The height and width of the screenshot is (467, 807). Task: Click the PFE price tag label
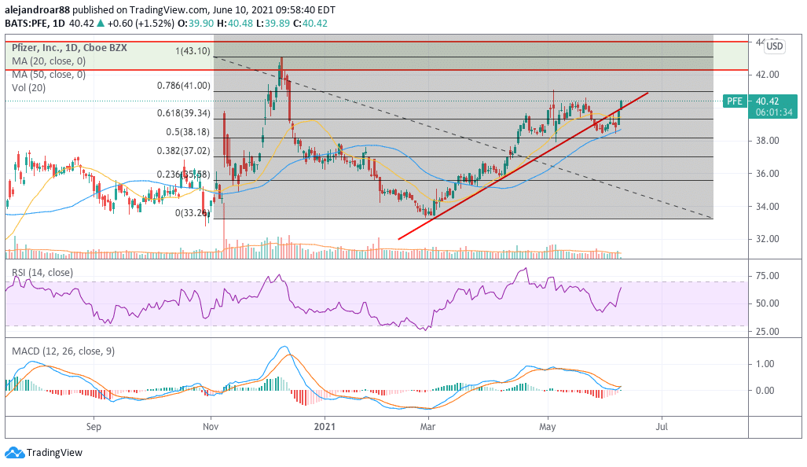tap(735, 101)
